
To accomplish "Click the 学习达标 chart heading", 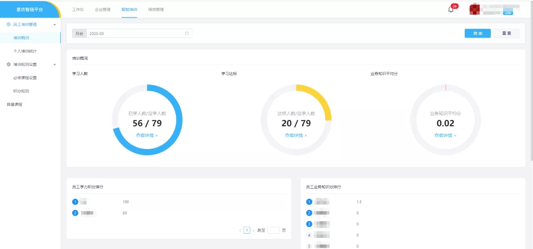I will (x=229, y=74).
